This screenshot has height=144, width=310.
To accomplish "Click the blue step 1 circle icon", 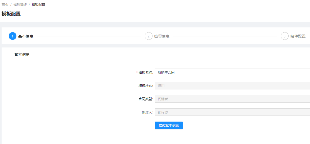I will pos(12,36).
